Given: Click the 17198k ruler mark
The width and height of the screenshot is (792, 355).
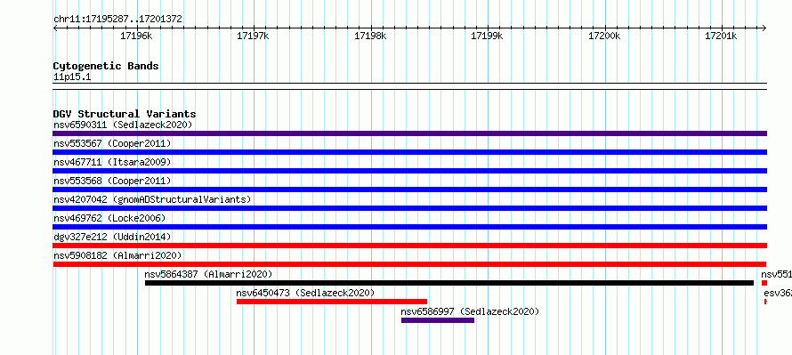Looking at the screenshot, I should [370, 36].
